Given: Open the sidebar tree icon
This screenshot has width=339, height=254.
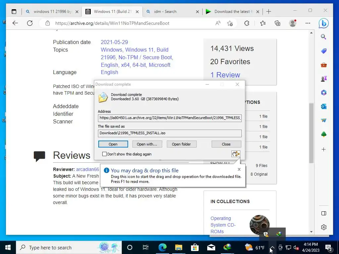Looking at the screenshot, I should click(324, 134).
